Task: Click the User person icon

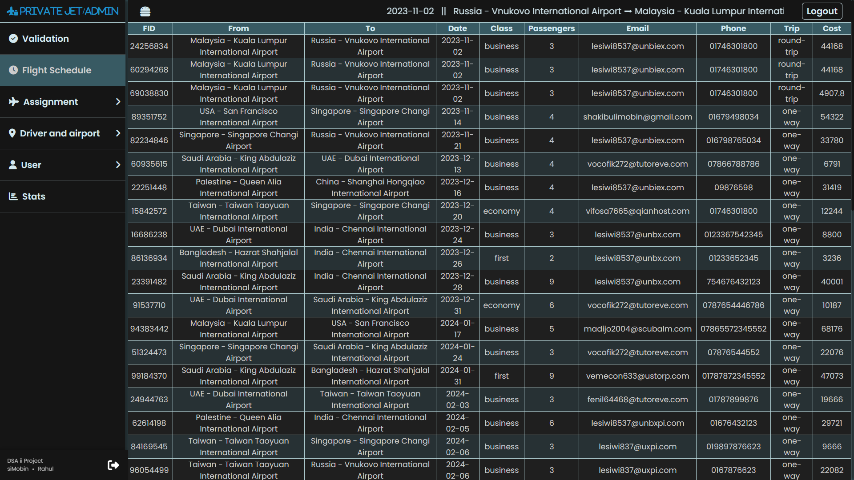Action: pyautogui.click(x=13, y=165)
